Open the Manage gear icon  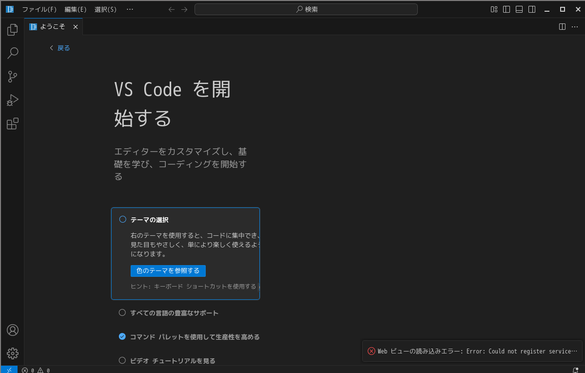[13, 353]
